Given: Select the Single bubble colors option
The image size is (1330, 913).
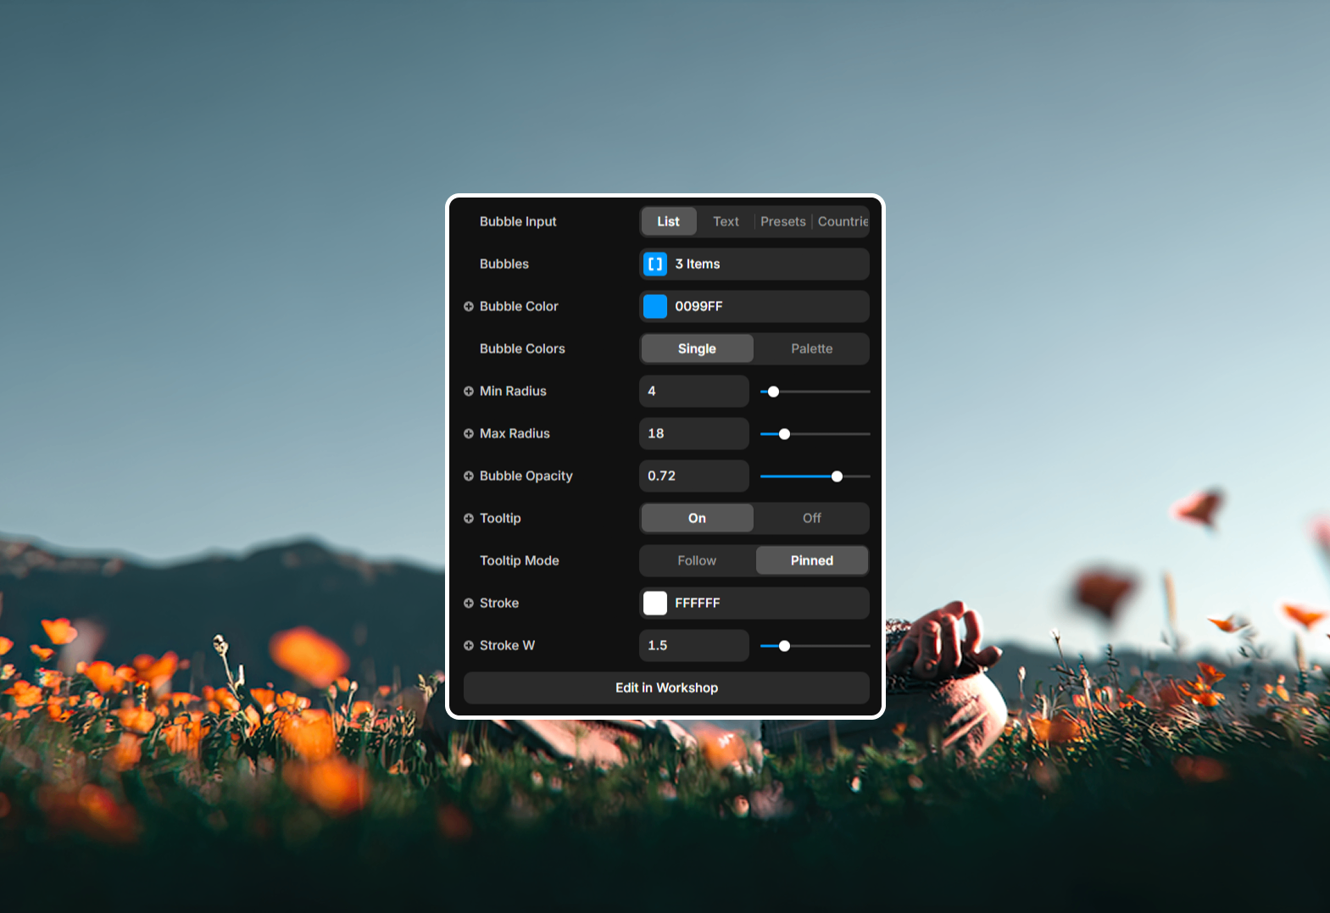Looking at the screenshot, I should click(x=697, y=348).
